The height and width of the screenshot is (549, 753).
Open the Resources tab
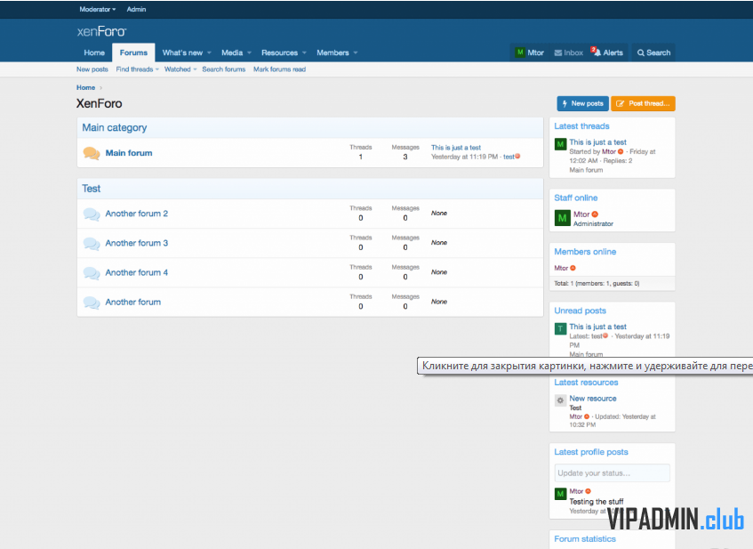[x=279, y=52]
